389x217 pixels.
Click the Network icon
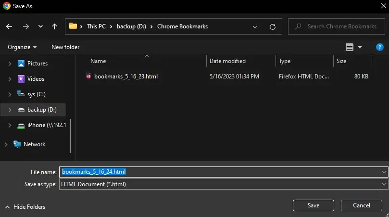(17, 144)
